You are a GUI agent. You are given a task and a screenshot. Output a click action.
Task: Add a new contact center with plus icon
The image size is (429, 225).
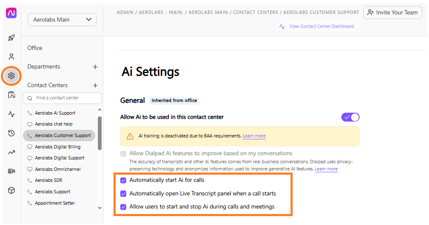click(x=95, y=85)
